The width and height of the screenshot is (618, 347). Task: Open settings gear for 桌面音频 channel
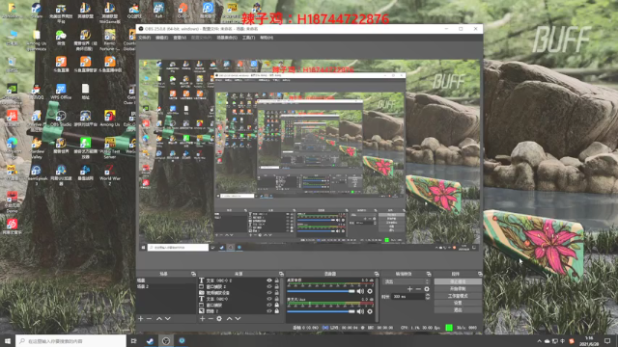[x=370, y=291]
